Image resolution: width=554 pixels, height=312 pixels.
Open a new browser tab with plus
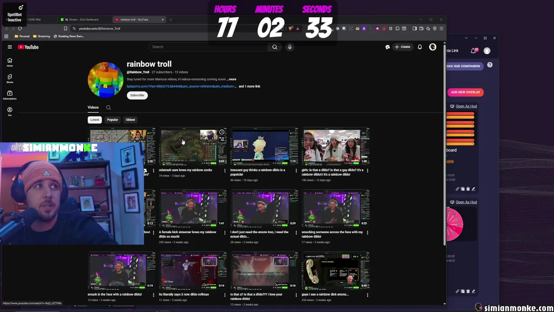pyautogui.click(x=171, y=19)
